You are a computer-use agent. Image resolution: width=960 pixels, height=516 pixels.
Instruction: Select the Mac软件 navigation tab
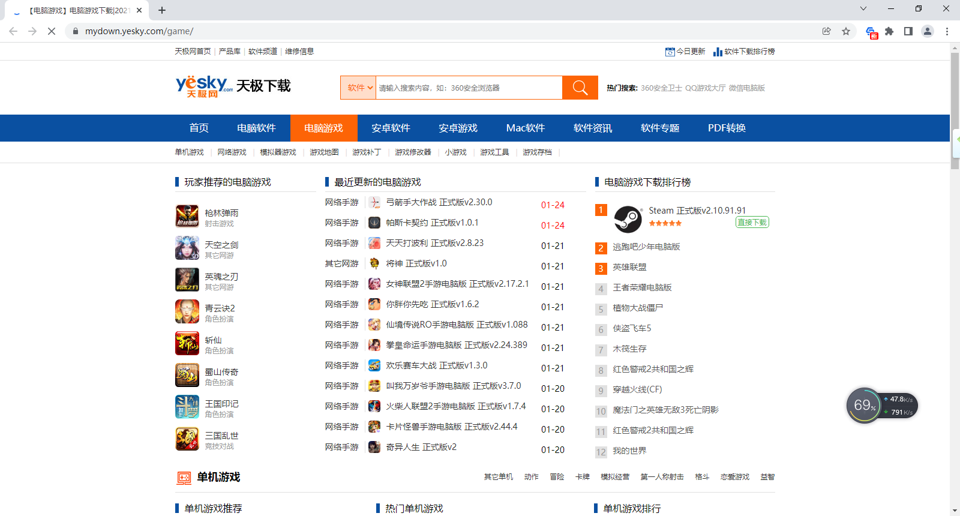526,128
